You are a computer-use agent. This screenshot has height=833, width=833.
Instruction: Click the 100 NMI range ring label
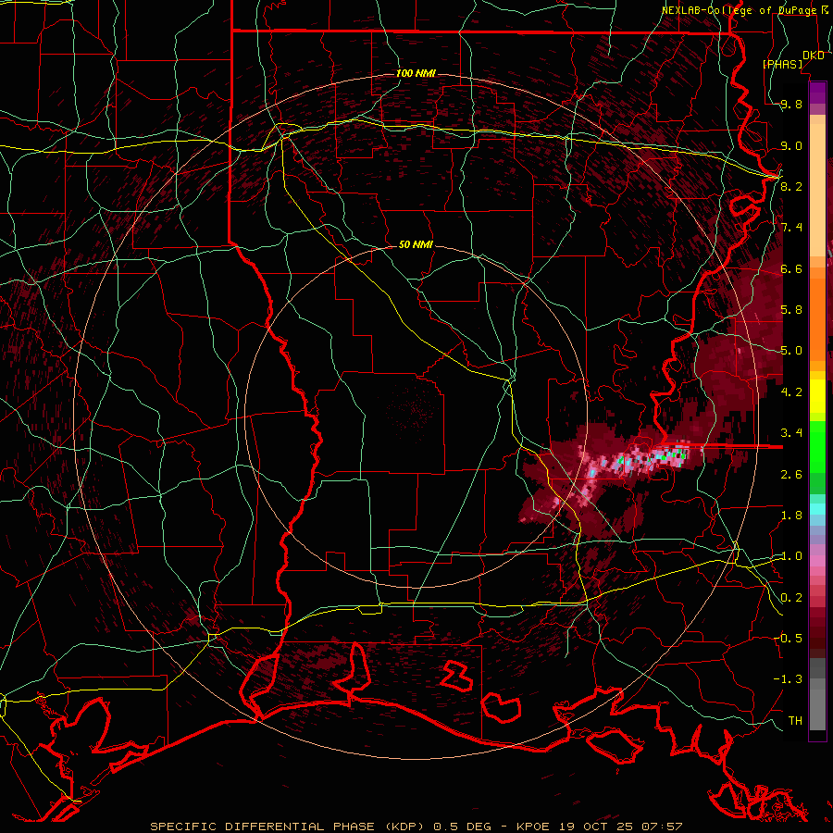click(416, 73)
